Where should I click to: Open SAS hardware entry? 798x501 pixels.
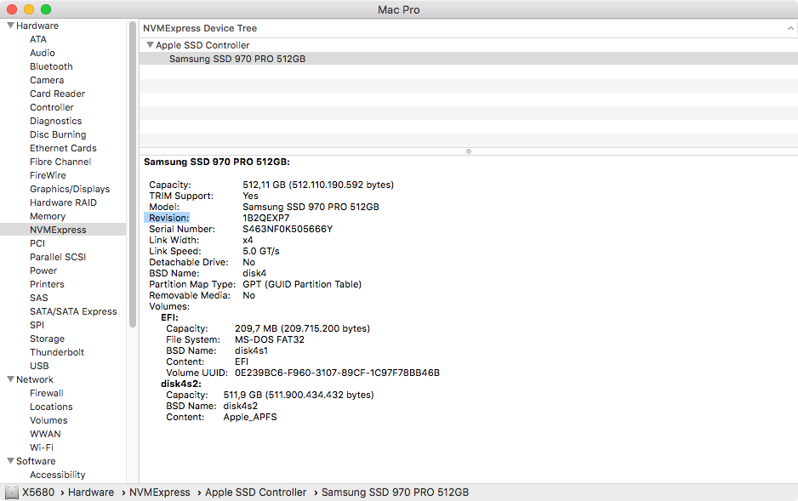38,298
